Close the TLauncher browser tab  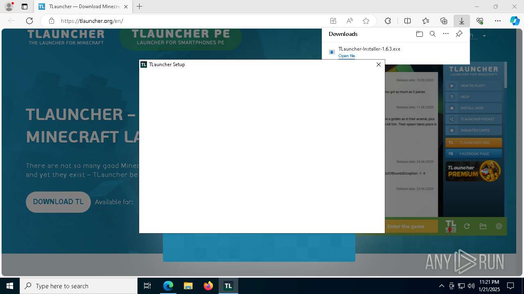coord(126,7)
